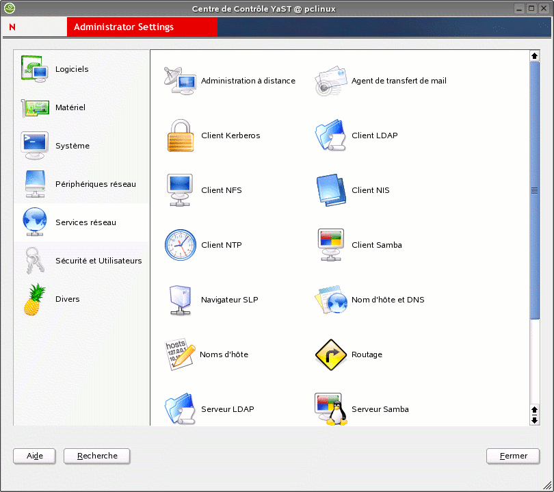This screenshot has height=492, width=554.
Task: Select the Client NTP text
Action: [x=221, y=245]
